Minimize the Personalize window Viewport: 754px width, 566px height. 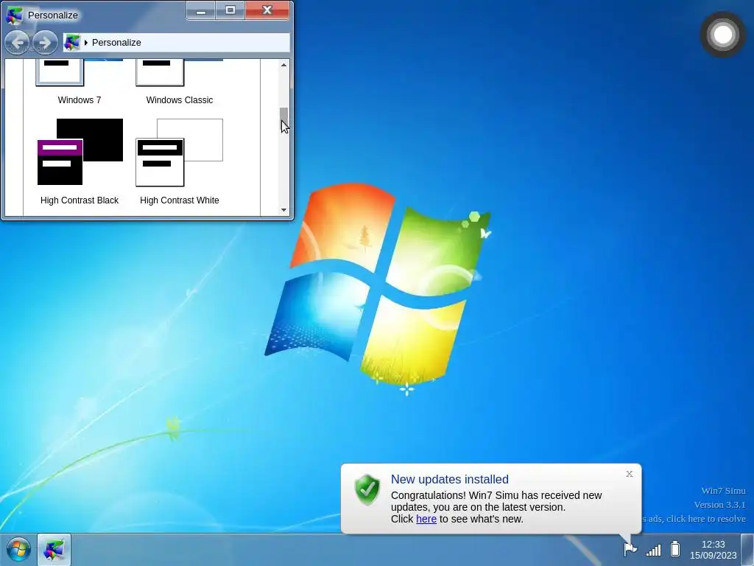click(x=201, y=10)
